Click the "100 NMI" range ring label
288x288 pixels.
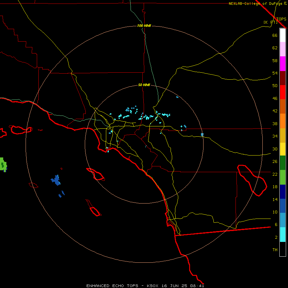click(144, 26)
